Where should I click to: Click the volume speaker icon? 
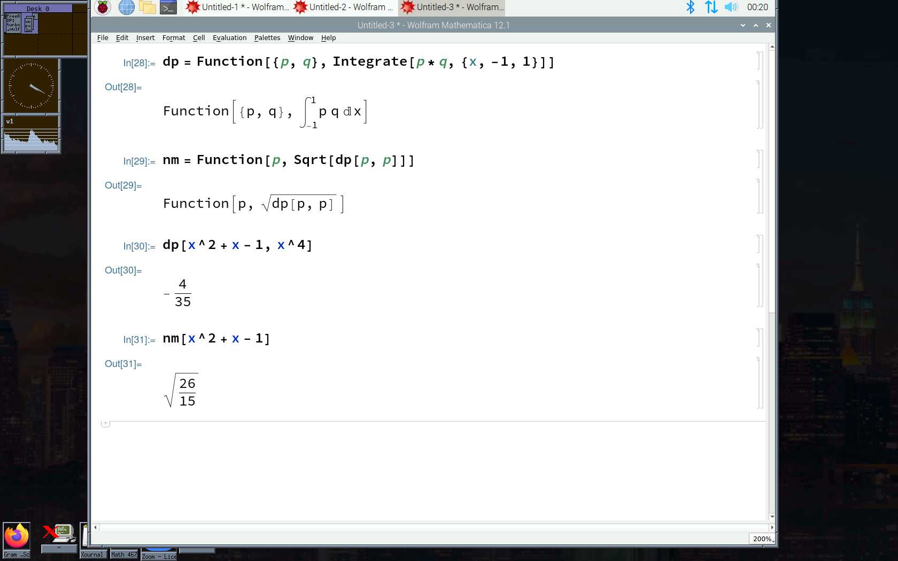[731, 7]
